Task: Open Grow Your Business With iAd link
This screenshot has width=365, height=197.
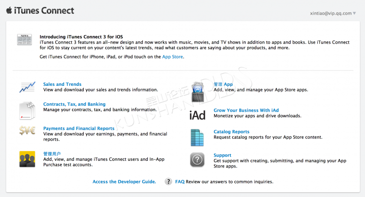Action: [x=246, y=110]
